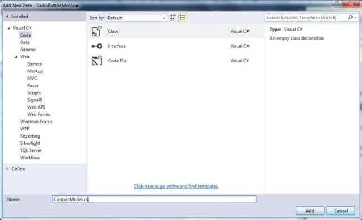Select the Markup category
This screenshot has height=220, width=362.
click(35, 71)
